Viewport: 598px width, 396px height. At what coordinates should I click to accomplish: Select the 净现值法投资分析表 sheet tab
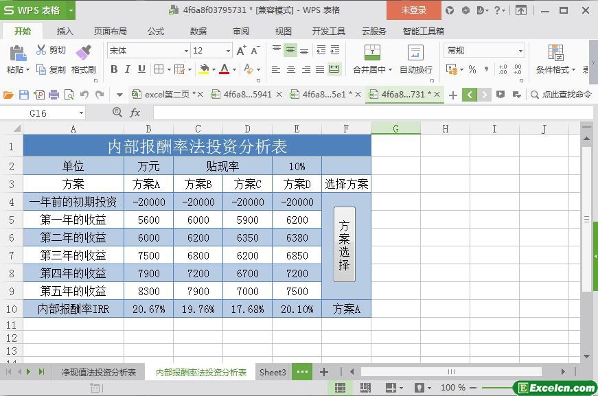coord(99,373)
